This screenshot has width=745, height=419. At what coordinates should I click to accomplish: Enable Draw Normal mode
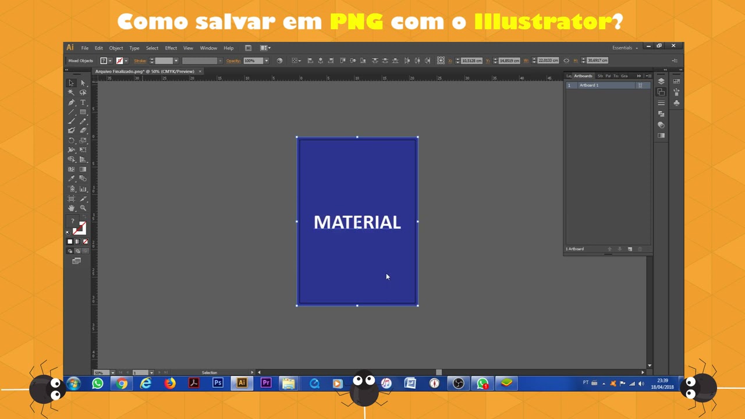[x=70, y=251]
